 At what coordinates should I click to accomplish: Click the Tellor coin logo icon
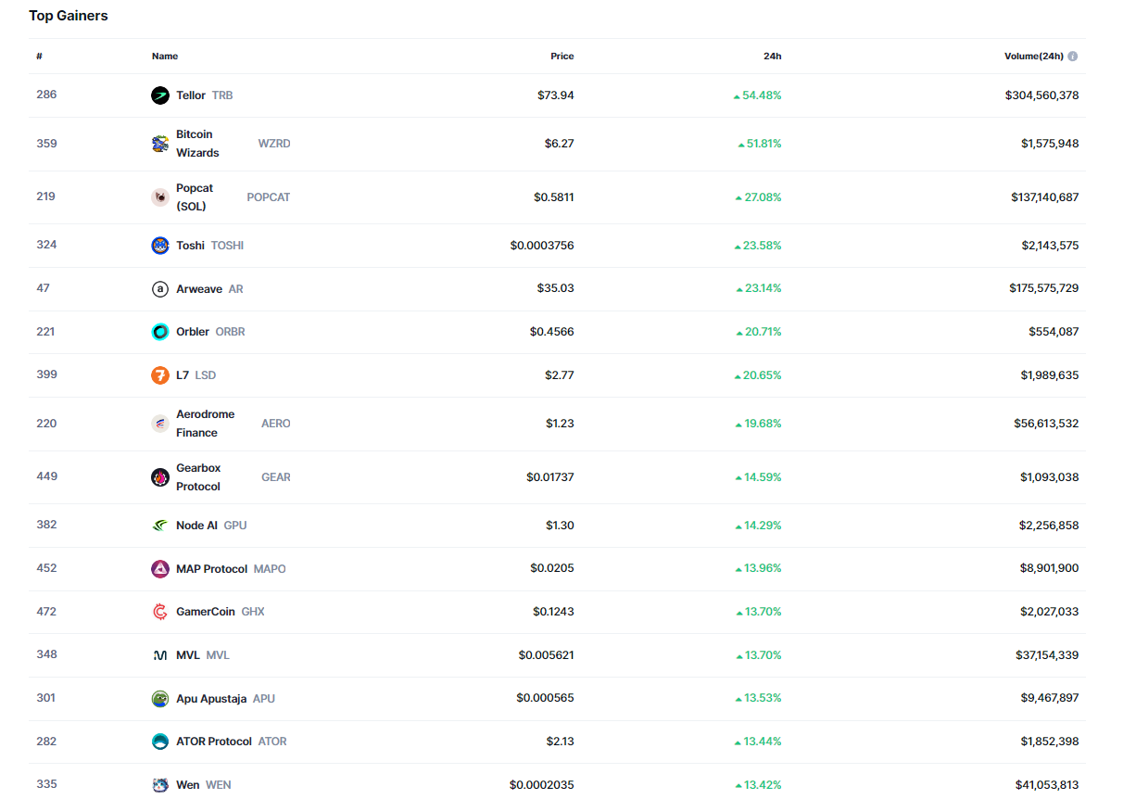[x=160, y=95]
